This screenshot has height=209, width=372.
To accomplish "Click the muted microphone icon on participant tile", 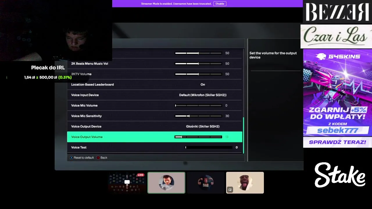I will [x=230, y=190].
